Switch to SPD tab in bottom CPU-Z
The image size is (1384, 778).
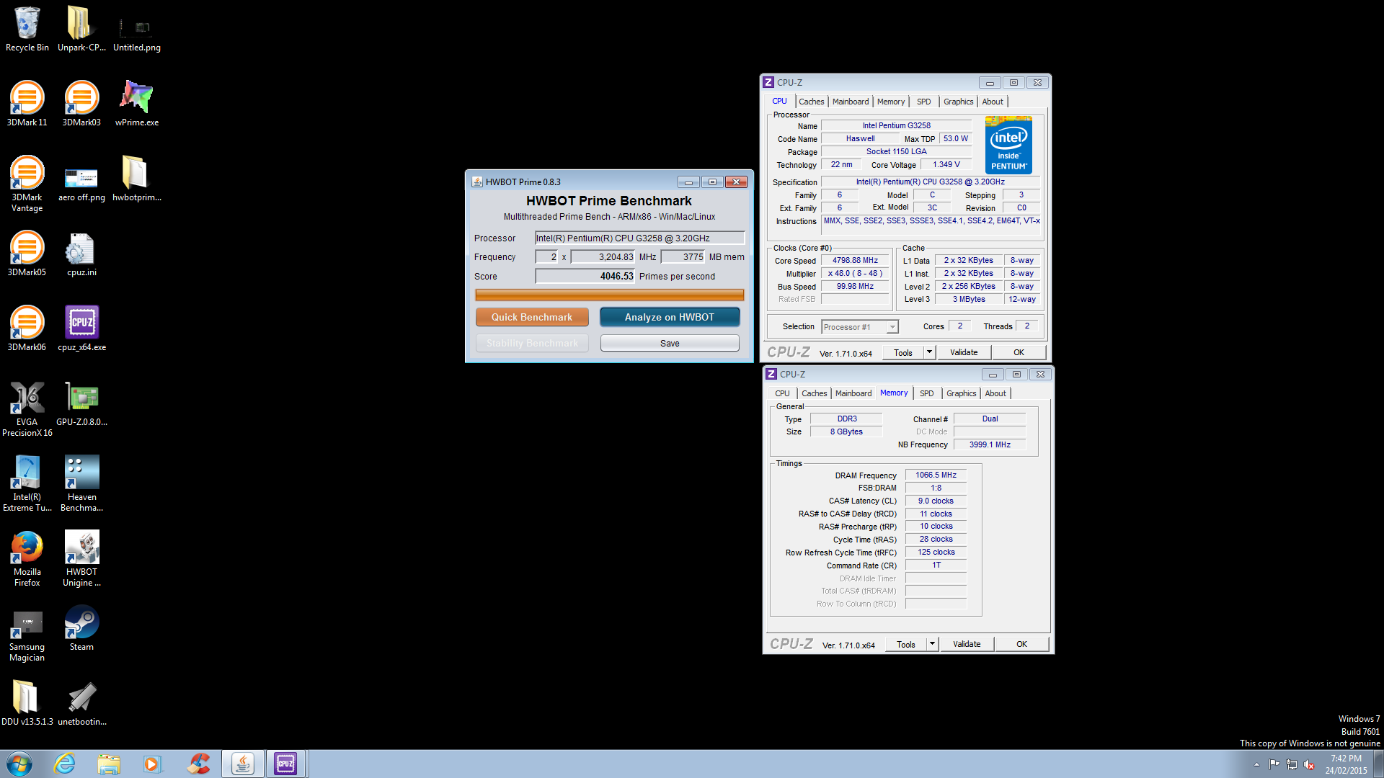point(927,393)
